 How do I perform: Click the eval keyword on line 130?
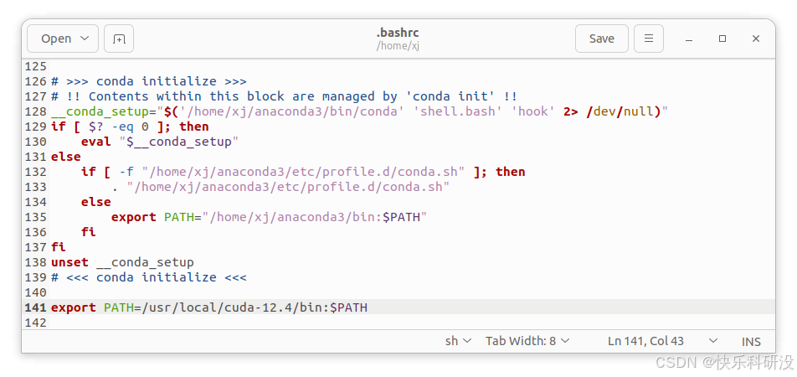click(96, 142)
